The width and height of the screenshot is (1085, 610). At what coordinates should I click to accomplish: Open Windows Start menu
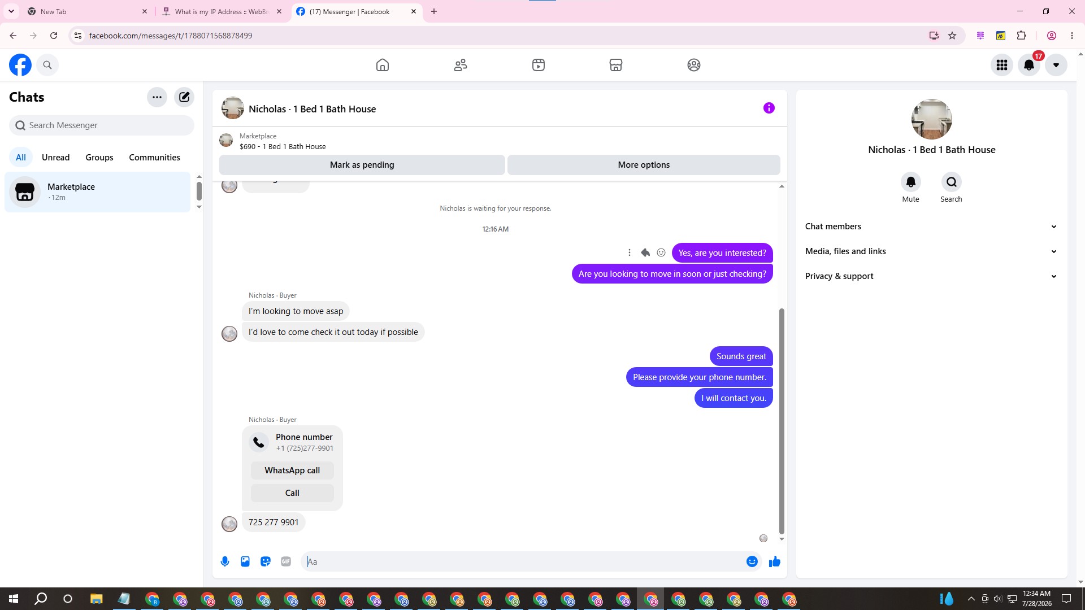tap(14, 599)
